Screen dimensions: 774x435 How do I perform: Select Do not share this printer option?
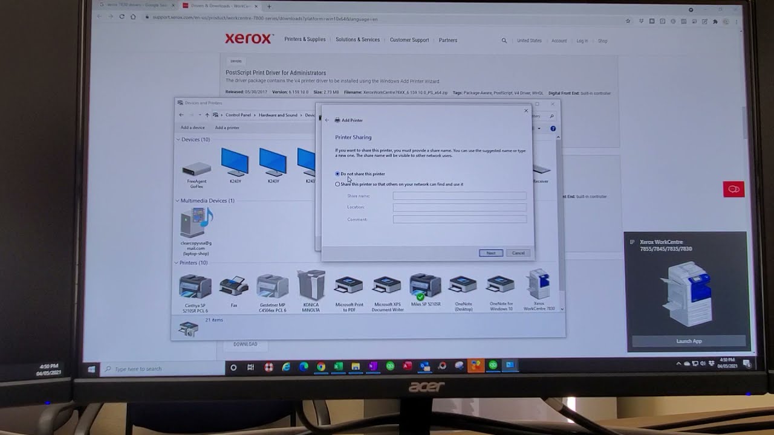pos(360,174)
